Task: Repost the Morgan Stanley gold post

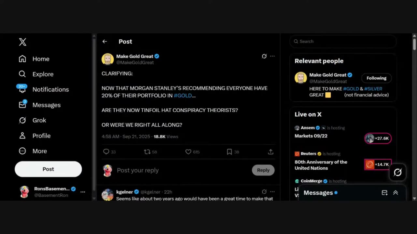Action: pos(147,152)
